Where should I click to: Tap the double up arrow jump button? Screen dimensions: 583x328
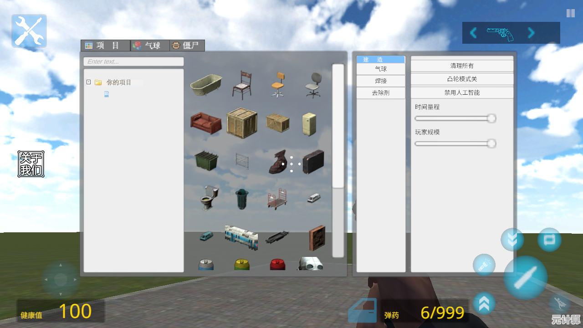(x=484, y=303)
